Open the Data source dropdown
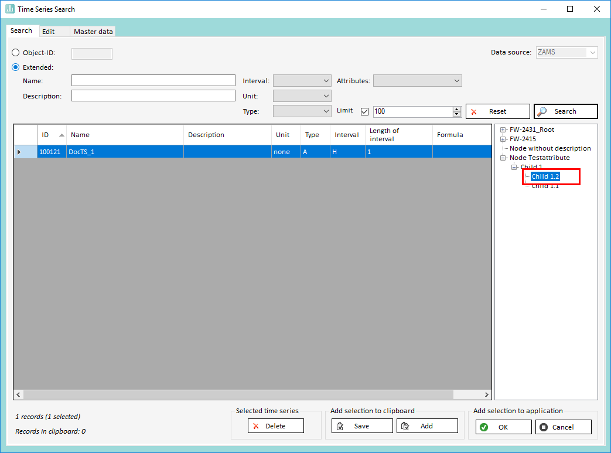The image size is (611, 453). (x=567, y=52)
